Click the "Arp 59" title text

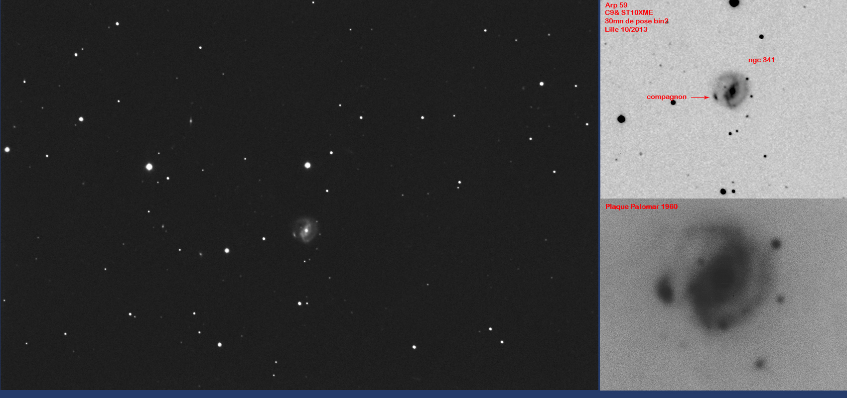tap(616, 5)
